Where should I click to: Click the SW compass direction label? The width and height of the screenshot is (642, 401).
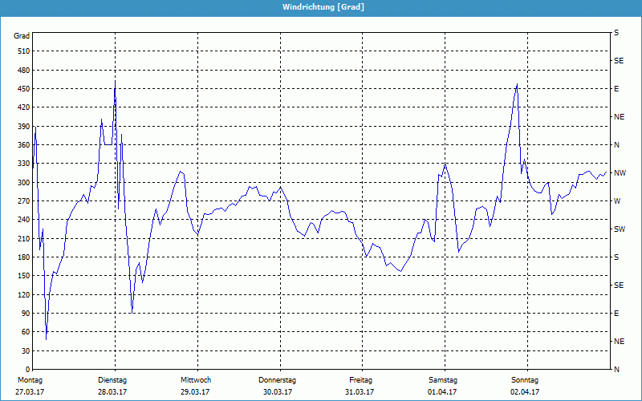pos(619,229)
